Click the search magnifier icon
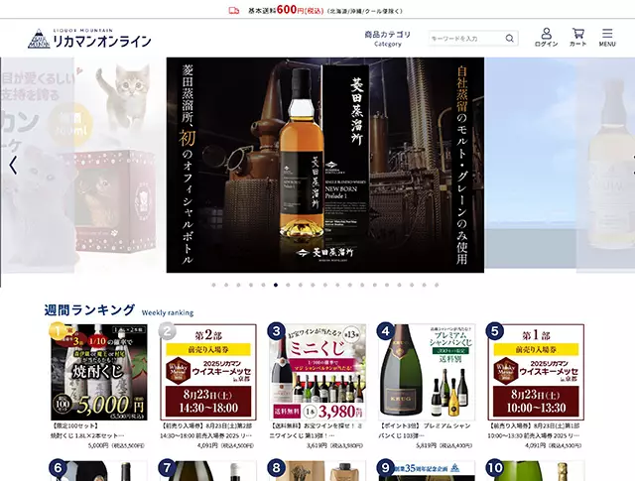Screen dimensions: 635x481 (x=509, y=39)
